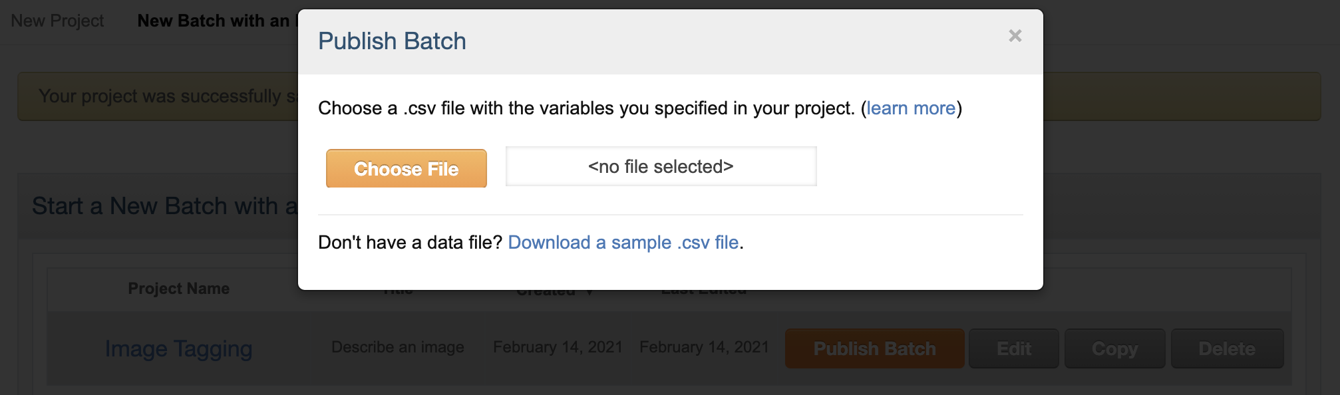
Task: Click the "Start a New Batch" section heading
Action: (x=160, y=206)
